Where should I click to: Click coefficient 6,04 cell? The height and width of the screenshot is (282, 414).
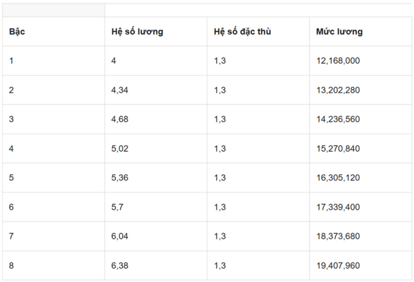tap(156, 236)
